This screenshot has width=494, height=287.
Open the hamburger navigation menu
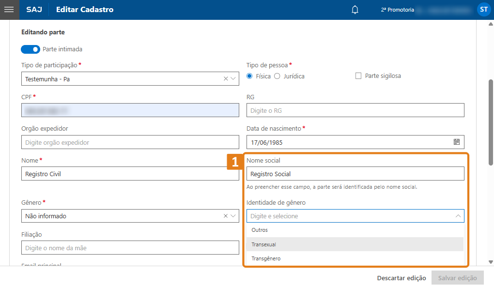(9, 10)
